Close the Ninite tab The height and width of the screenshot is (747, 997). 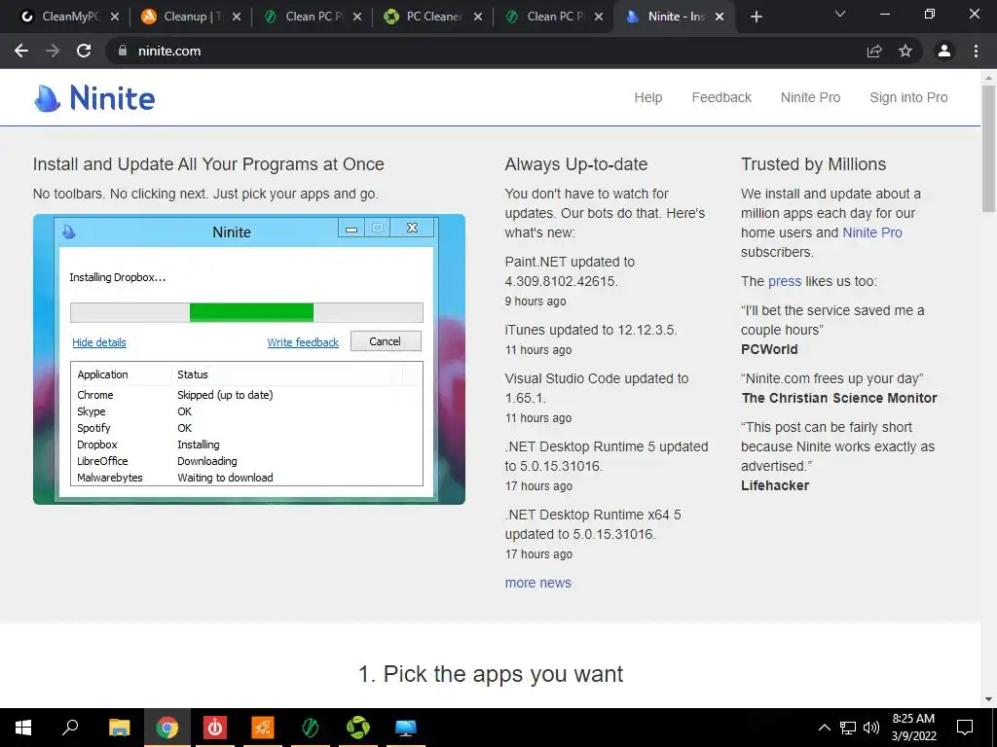pyautogui.click(x=720, y=17)
